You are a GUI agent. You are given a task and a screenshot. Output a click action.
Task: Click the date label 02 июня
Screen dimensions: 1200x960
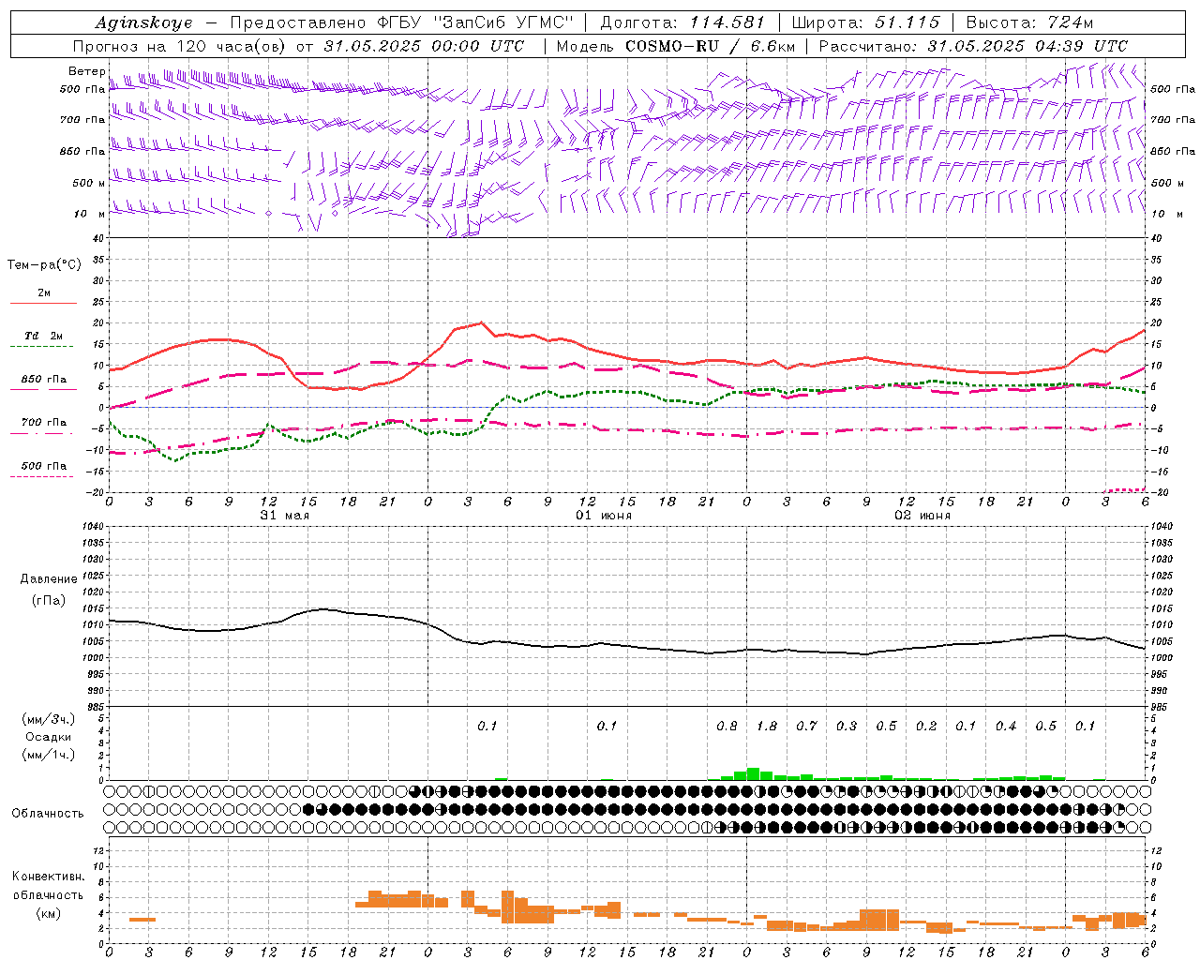coord(922,516)
